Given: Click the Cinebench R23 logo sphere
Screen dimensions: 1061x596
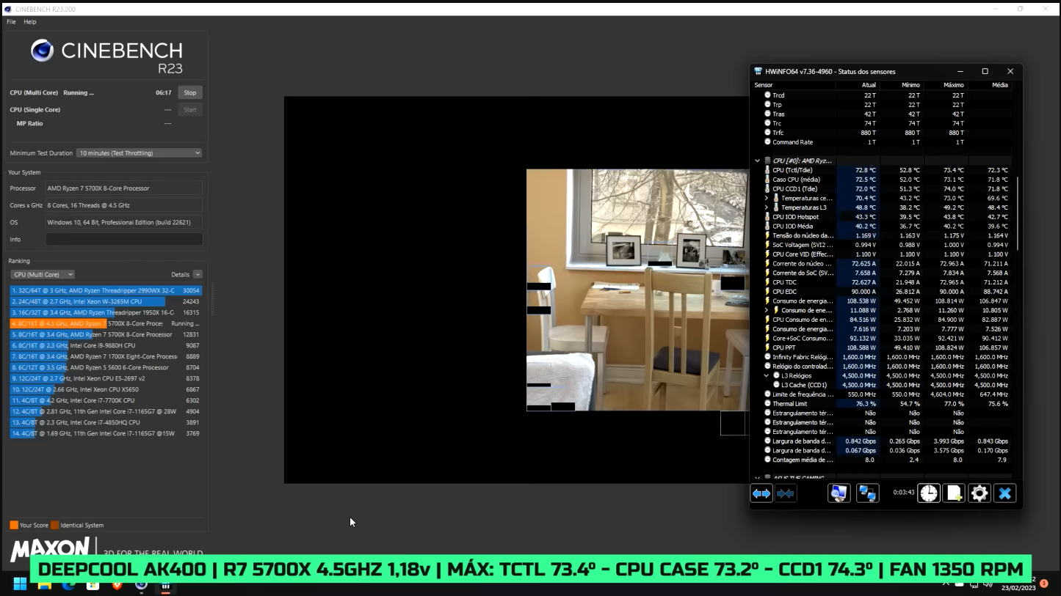Looking at the screenshot, I should coord(42,51).
